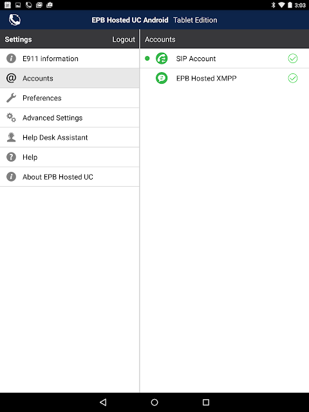Toggle the SIP Account enabled checkmark

pos(293,59)
